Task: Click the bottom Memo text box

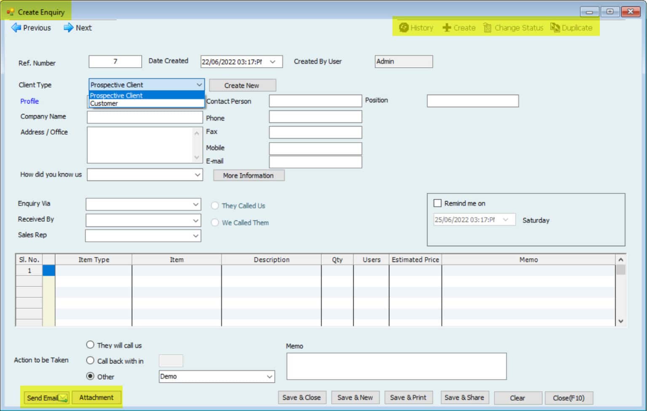Action: [396, 366]
